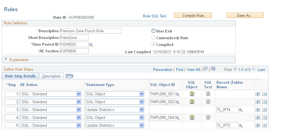Open AE Action dropdown for step 3

(51, 110)
